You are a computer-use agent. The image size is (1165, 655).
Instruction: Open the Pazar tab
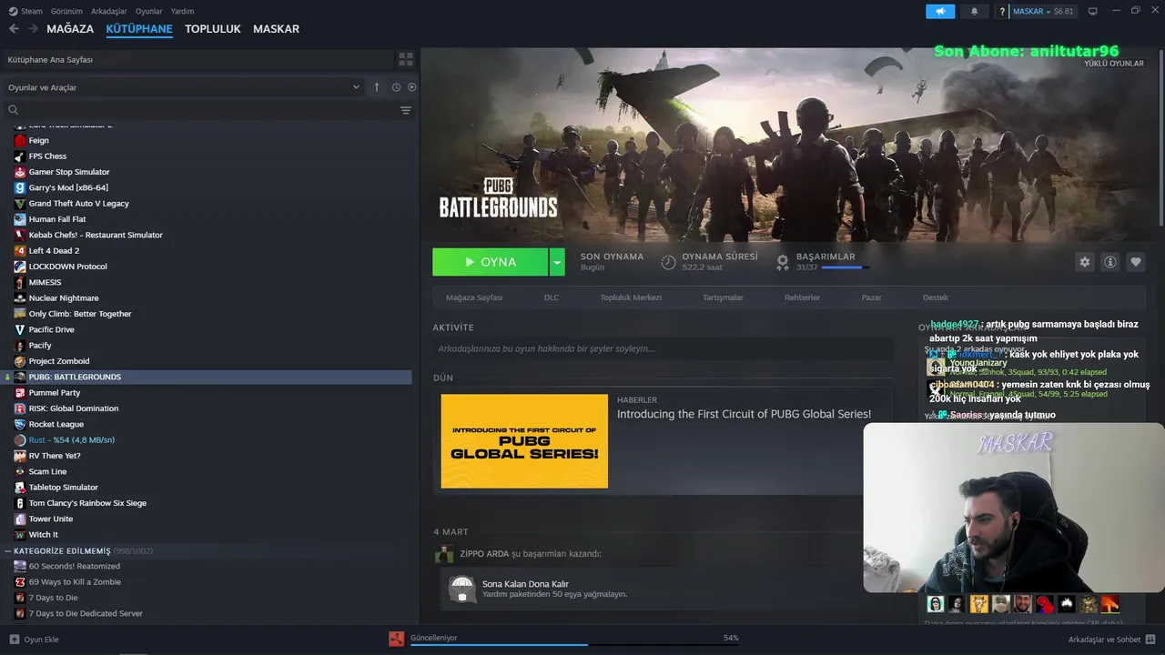(x=871, y=297)
